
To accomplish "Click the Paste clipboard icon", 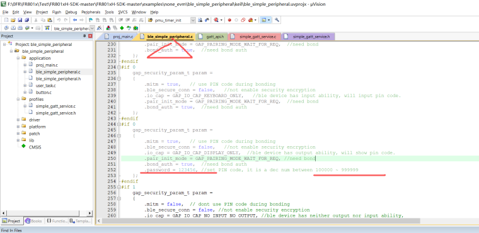I will [50, 20].
